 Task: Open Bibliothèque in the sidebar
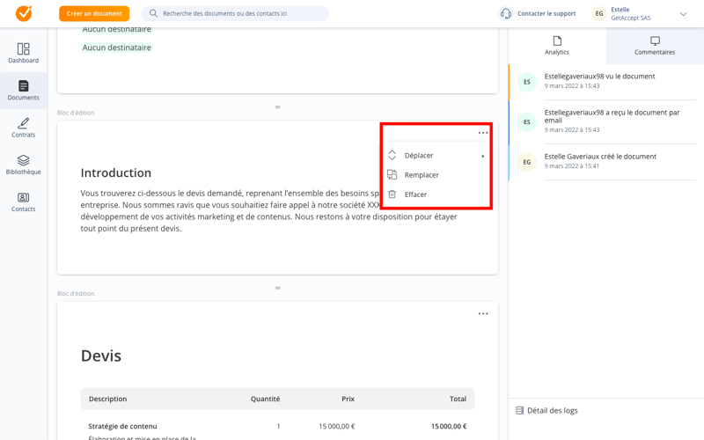(24, 165)
